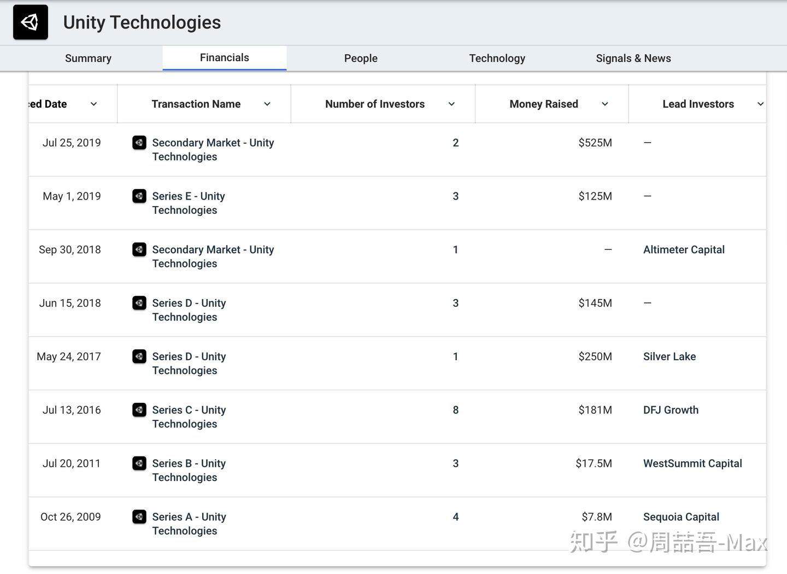Expand the Number of Investors column menu
The image size is (787, 574).
pos(451,104)
